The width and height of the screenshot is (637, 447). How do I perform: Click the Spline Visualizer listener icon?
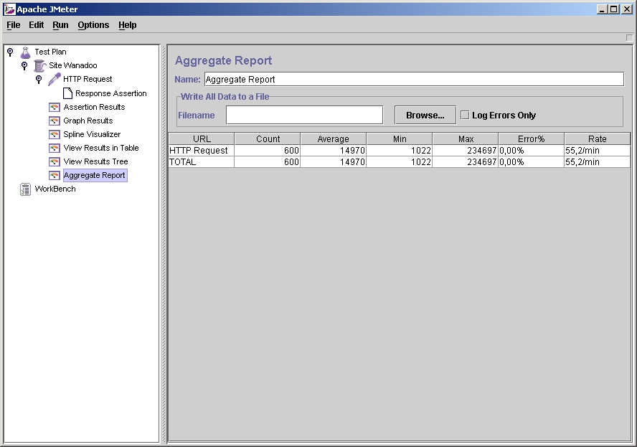[55, 134]
